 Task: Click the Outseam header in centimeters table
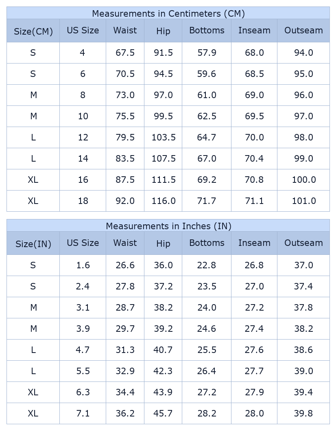point(303,31)
